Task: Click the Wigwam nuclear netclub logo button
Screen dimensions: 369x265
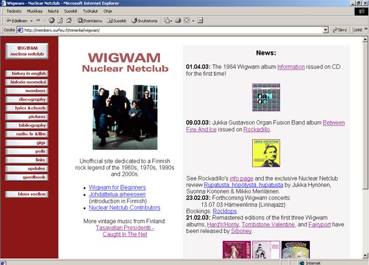Action: coord(27,51)
